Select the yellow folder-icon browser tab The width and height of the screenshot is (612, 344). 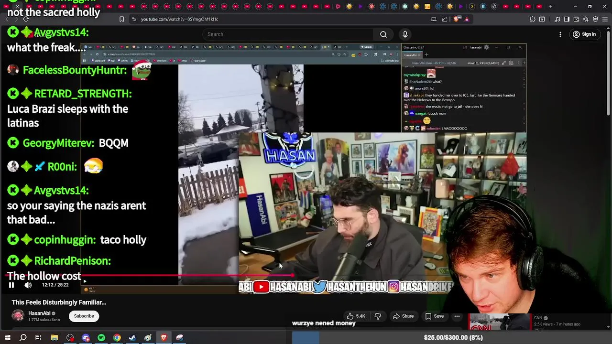427,6
